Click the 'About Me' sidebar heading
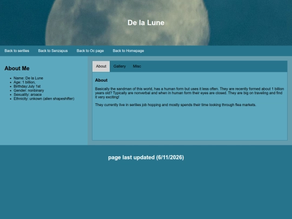 17,68
